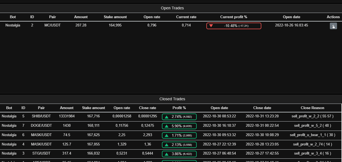Click the amount 207.28 in open trades
The height and width of the screenshot is (162, 342).
coord(81,25)
